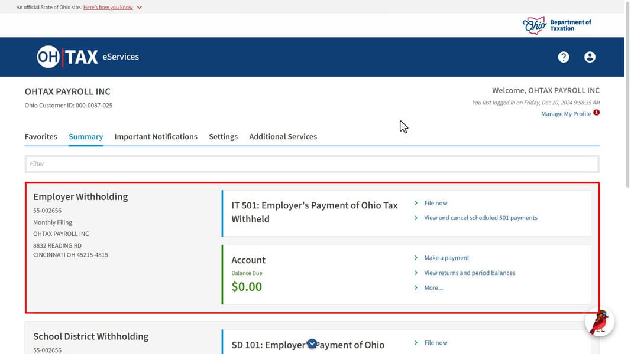The image size is (631, 354).
Task: Go to the Additional Services tab
Action: click(x=283, y=137)
